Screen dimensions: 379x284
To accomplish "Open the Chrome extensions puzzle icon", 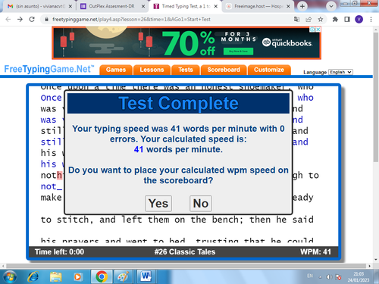I will (x=335, y=20).
